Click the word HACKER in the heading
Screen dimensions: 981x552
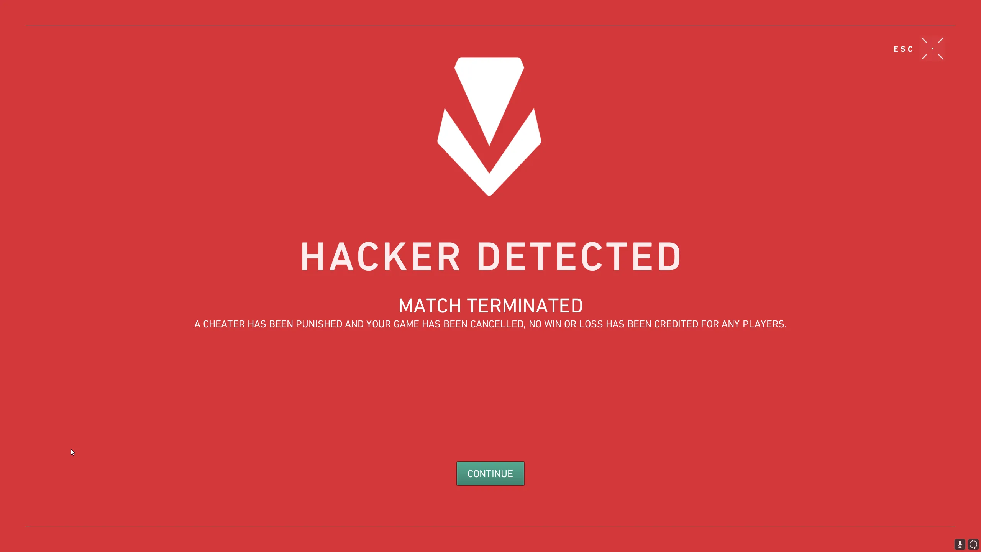click(x=381, y=257)
